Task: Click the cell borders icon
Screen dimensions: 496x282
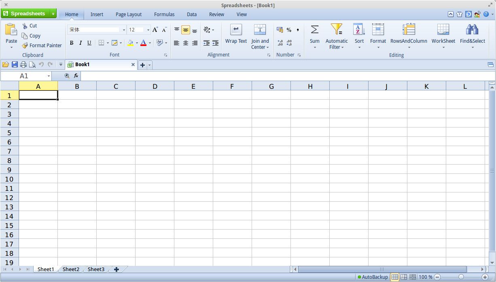Action: (x=102, y=43)
